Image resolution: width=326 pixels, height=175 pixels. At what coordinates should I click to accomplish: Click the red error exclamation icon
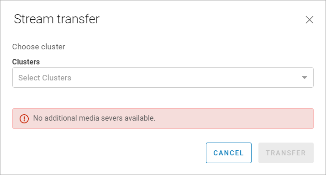pyautogui.click(x=24, y=119)
